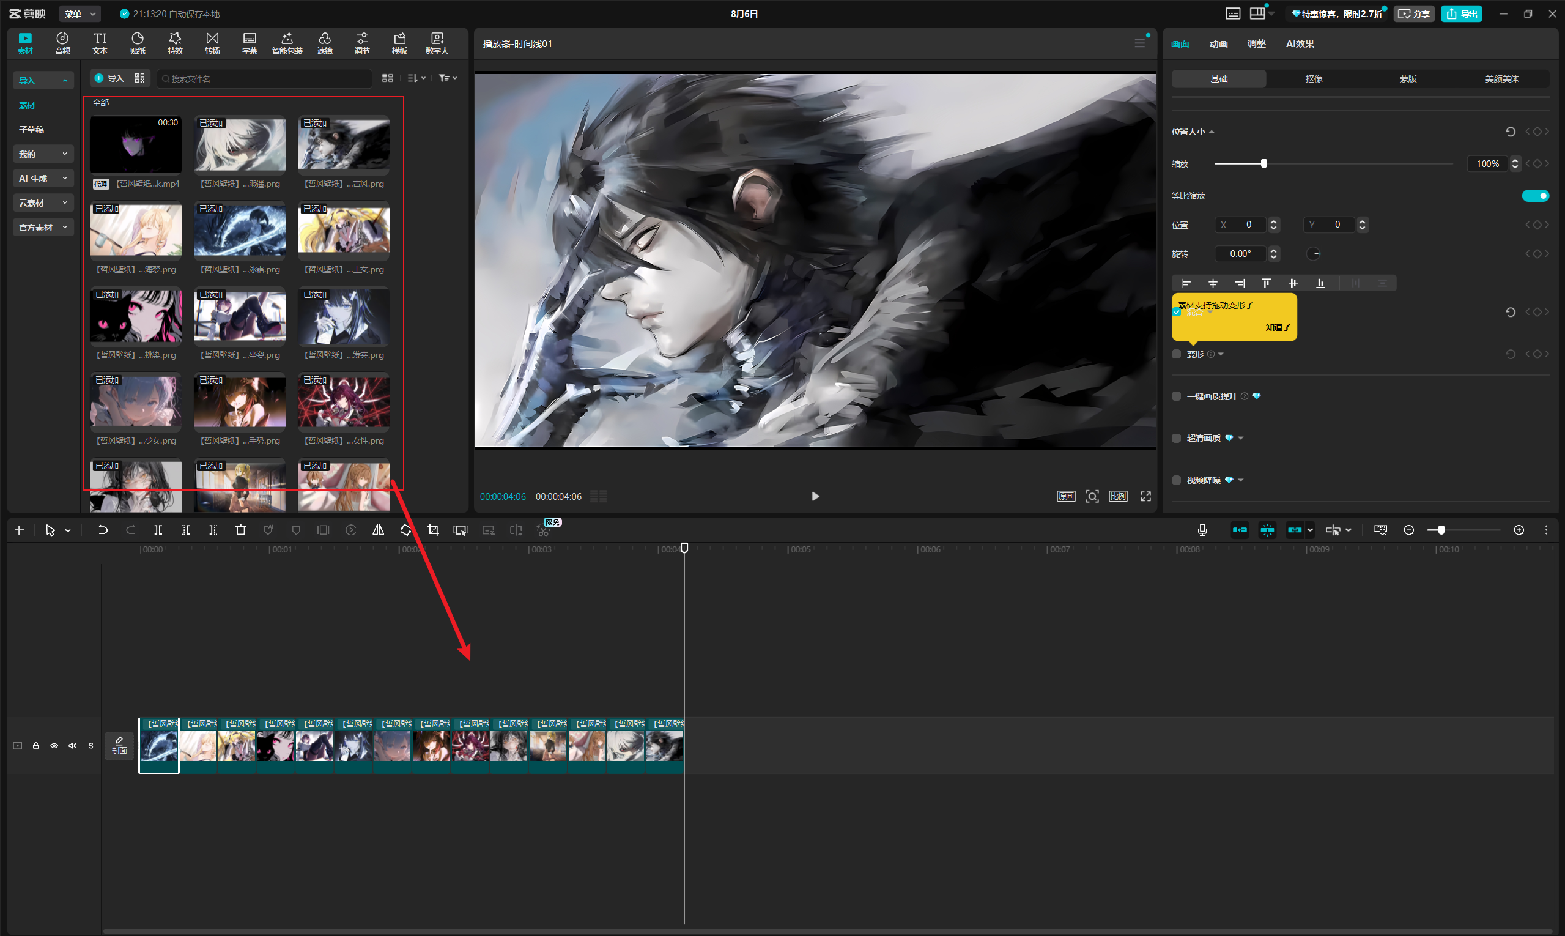The height and width of the screenshot is (936, 1565).
Task: Switch to the AI效果 tab
Action: tap(1300, 43)
